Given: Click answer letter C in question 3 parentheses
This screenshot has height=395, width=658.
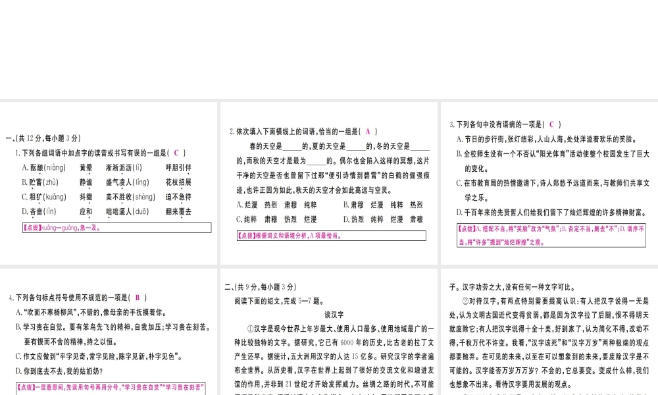Looking at the screenshot, I should (551, 124).
